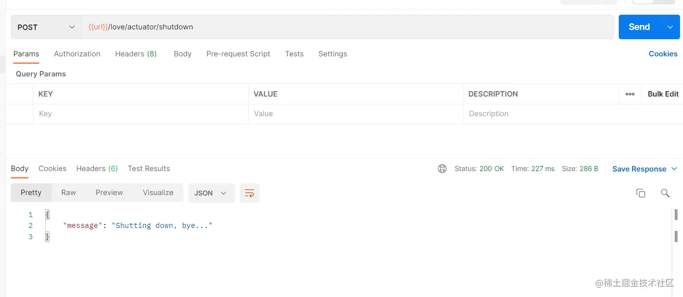Open the Authorization tab
This screenshot has height=297, width=683.
pyautogui.click(x=77, y=54)
